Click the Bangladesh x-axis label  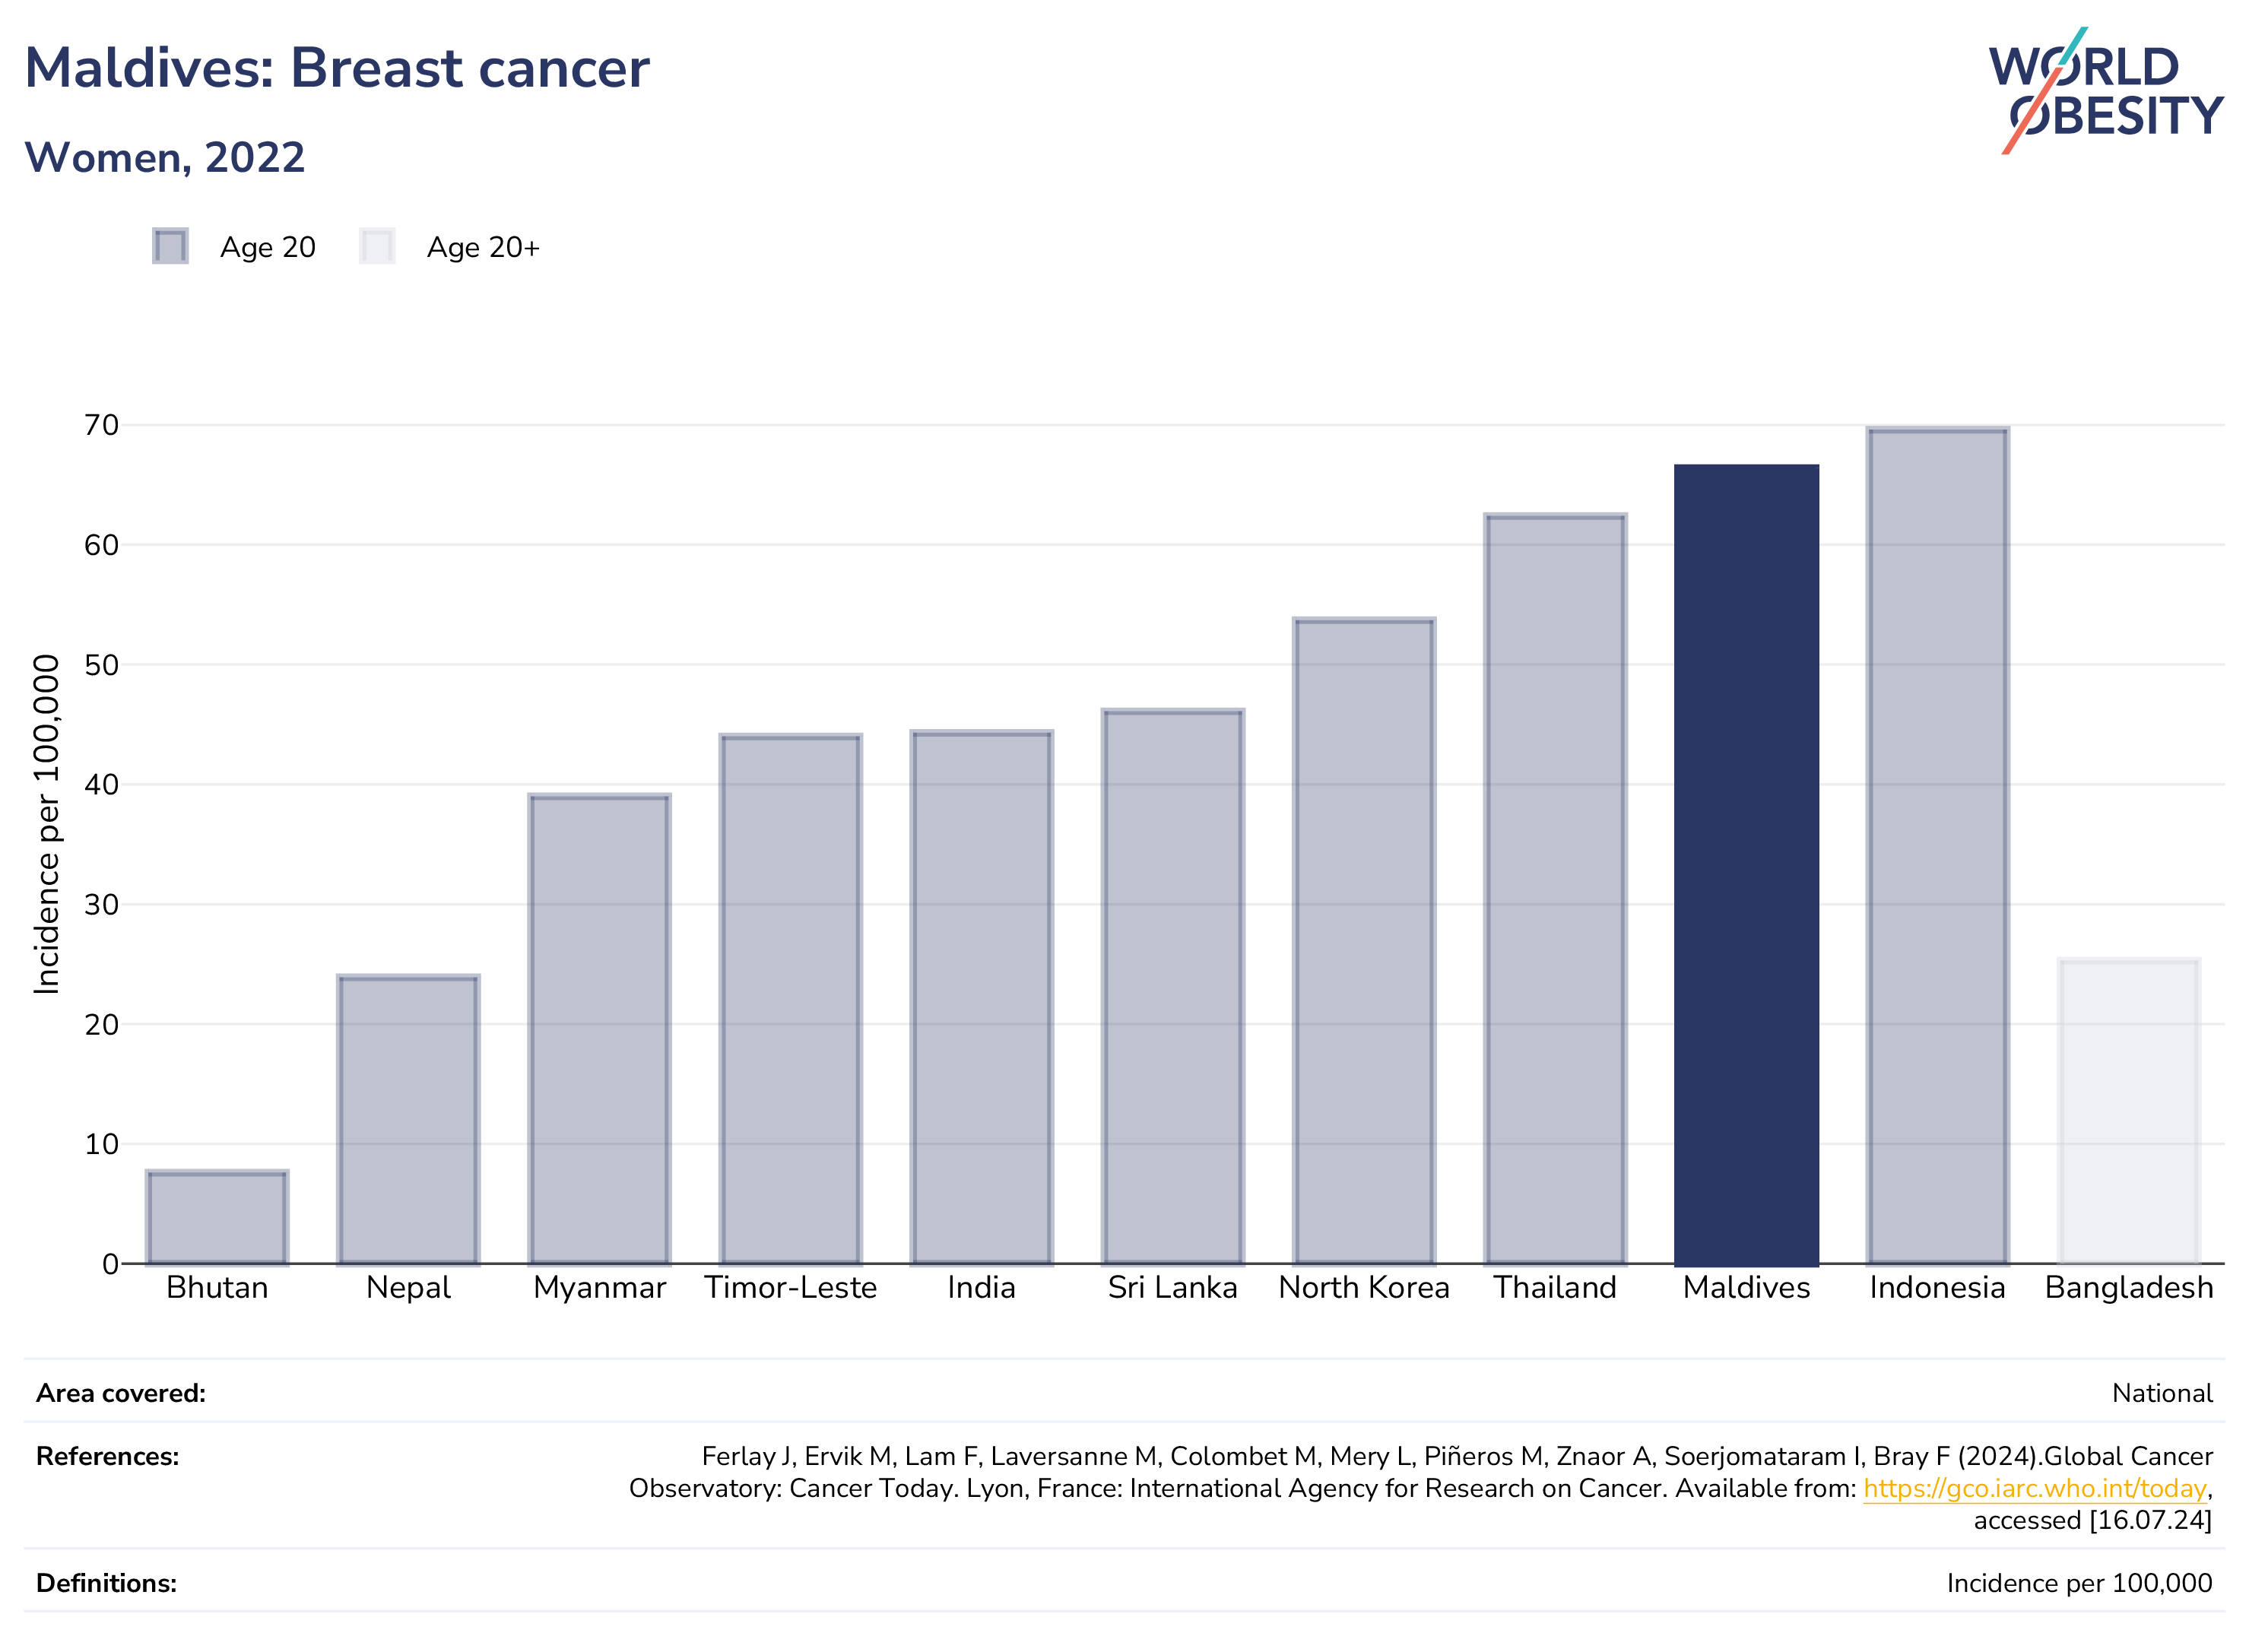[x=2129, y=1287]
